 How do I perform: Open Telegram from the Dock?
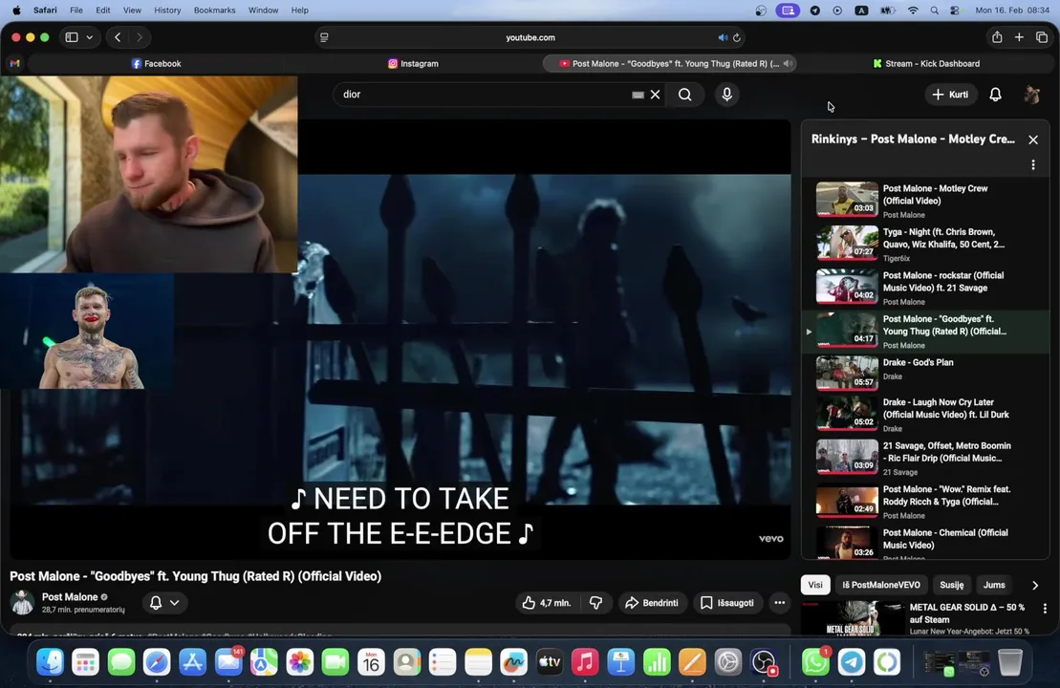click(x=851, y=662)
